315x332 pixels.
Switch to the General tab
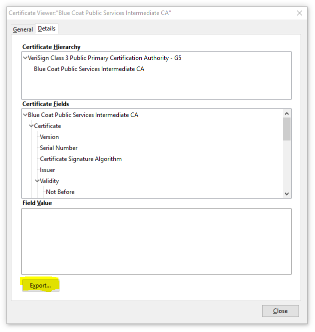23,29
